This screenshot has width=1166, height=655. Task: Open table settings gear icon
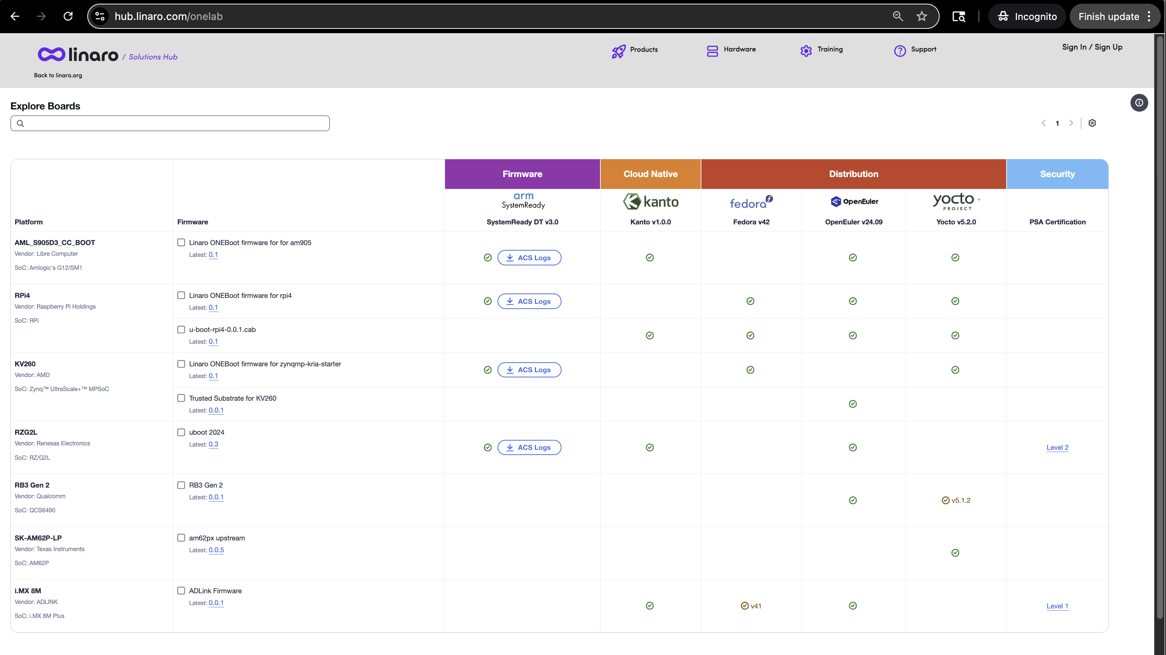click(x=1092, y=123)
